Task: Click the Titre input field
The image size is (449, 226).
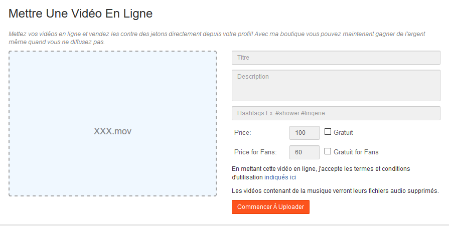Action: (x=336, y=58)
